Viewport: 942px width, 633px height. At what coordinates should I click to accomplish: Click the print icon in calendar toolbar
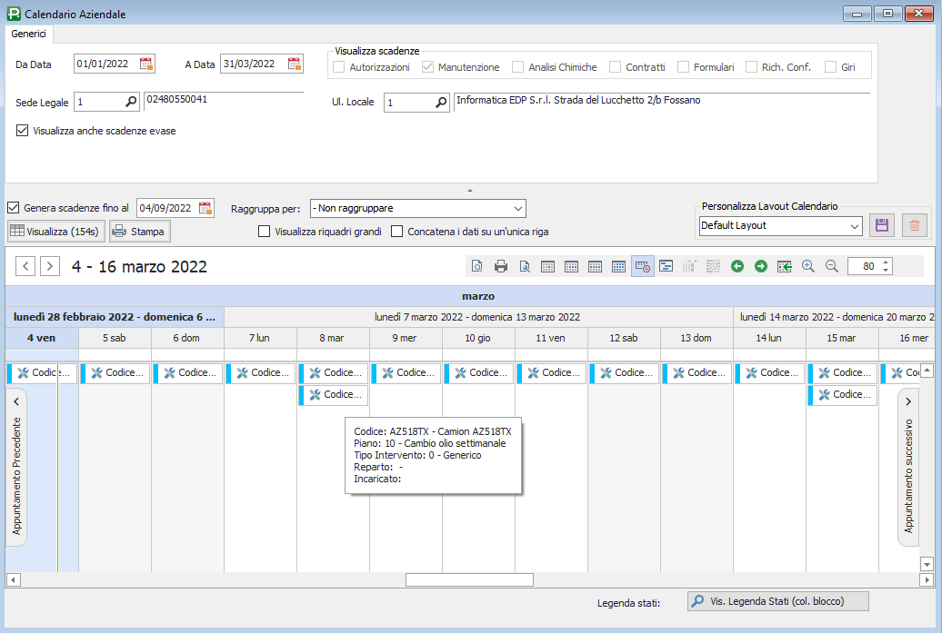coord(500,266)
